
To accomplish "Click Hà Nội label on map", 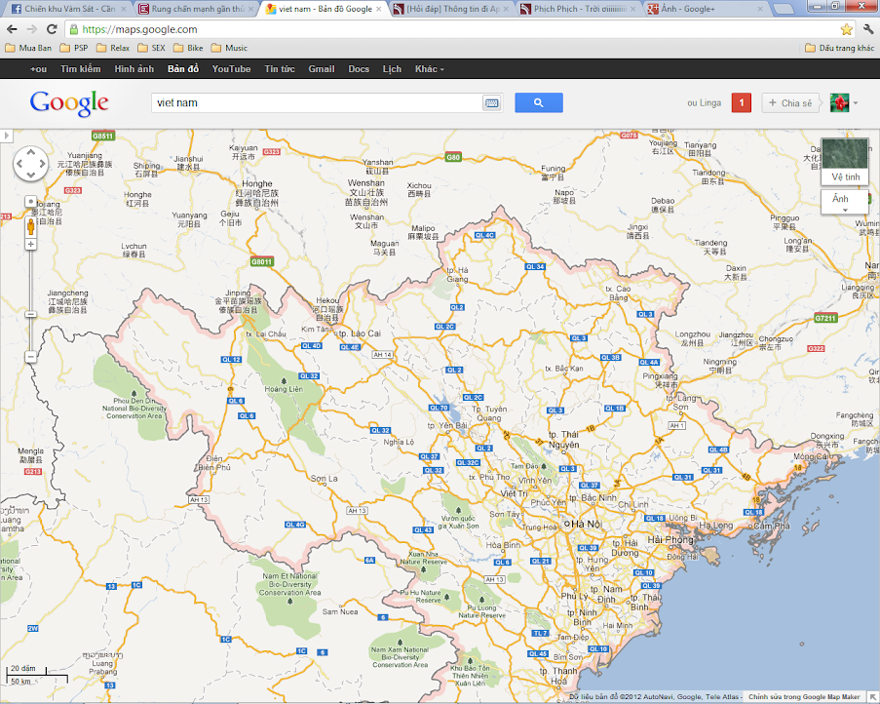I will click(x=586, y=524).
